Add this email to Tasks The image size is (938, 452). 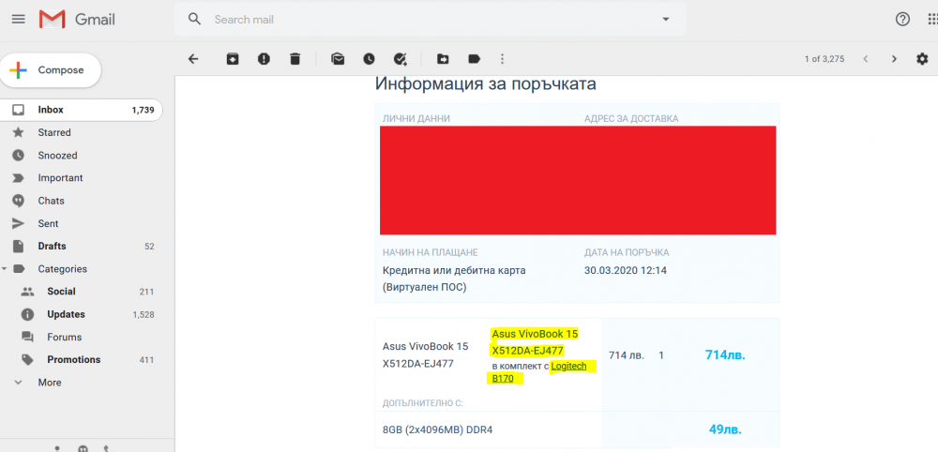pos(401,59)
